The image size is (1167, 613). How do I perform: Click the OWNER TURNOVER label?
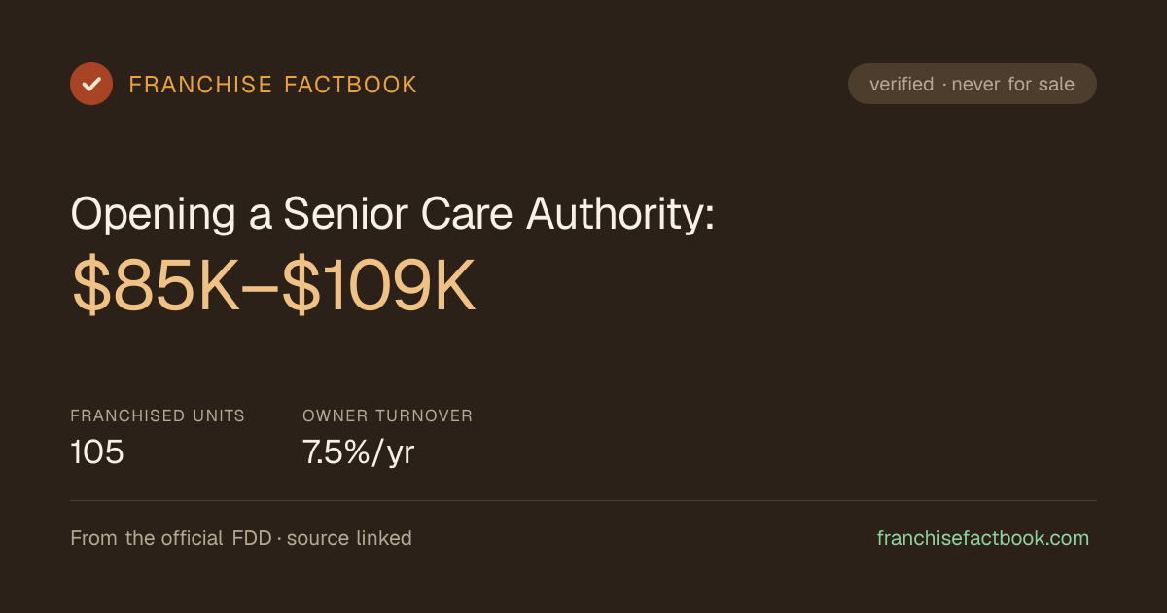[388, 415]
